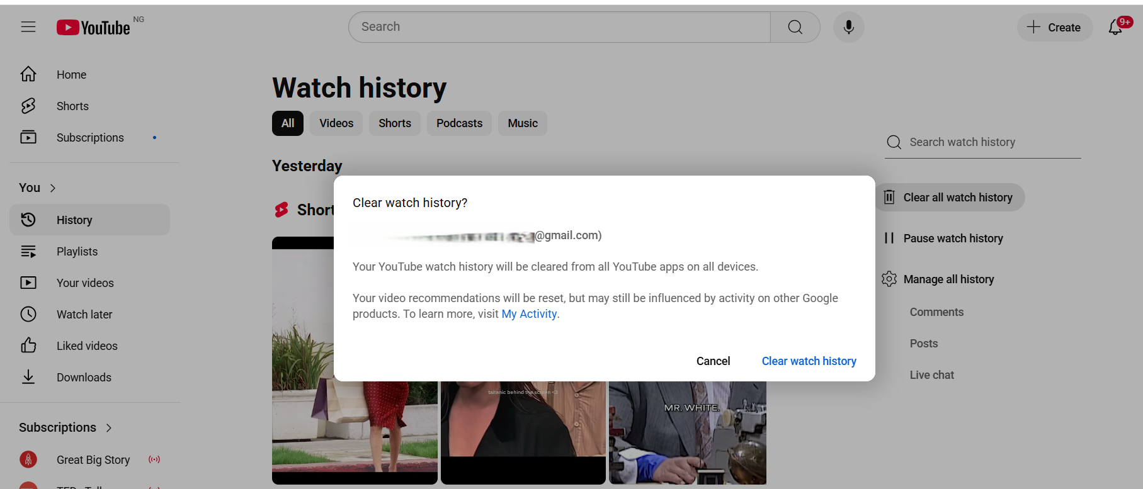Click Great Big Story channel avatar
The height and width of the screenshot is (489, 1143).
(x=28, y=459)
